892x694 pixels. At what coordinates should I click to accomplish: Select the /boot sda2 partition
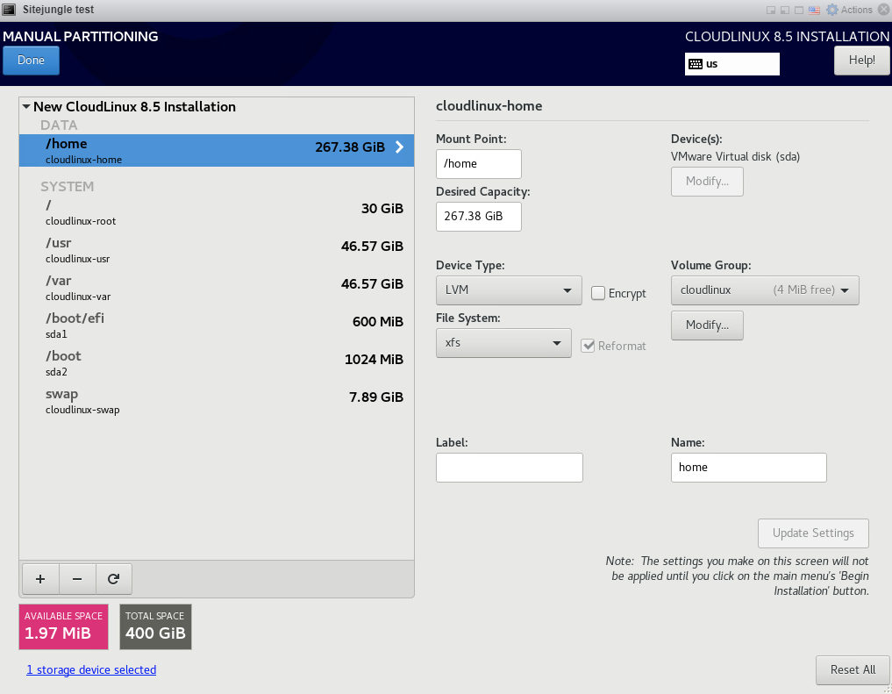tap(216, 363)
